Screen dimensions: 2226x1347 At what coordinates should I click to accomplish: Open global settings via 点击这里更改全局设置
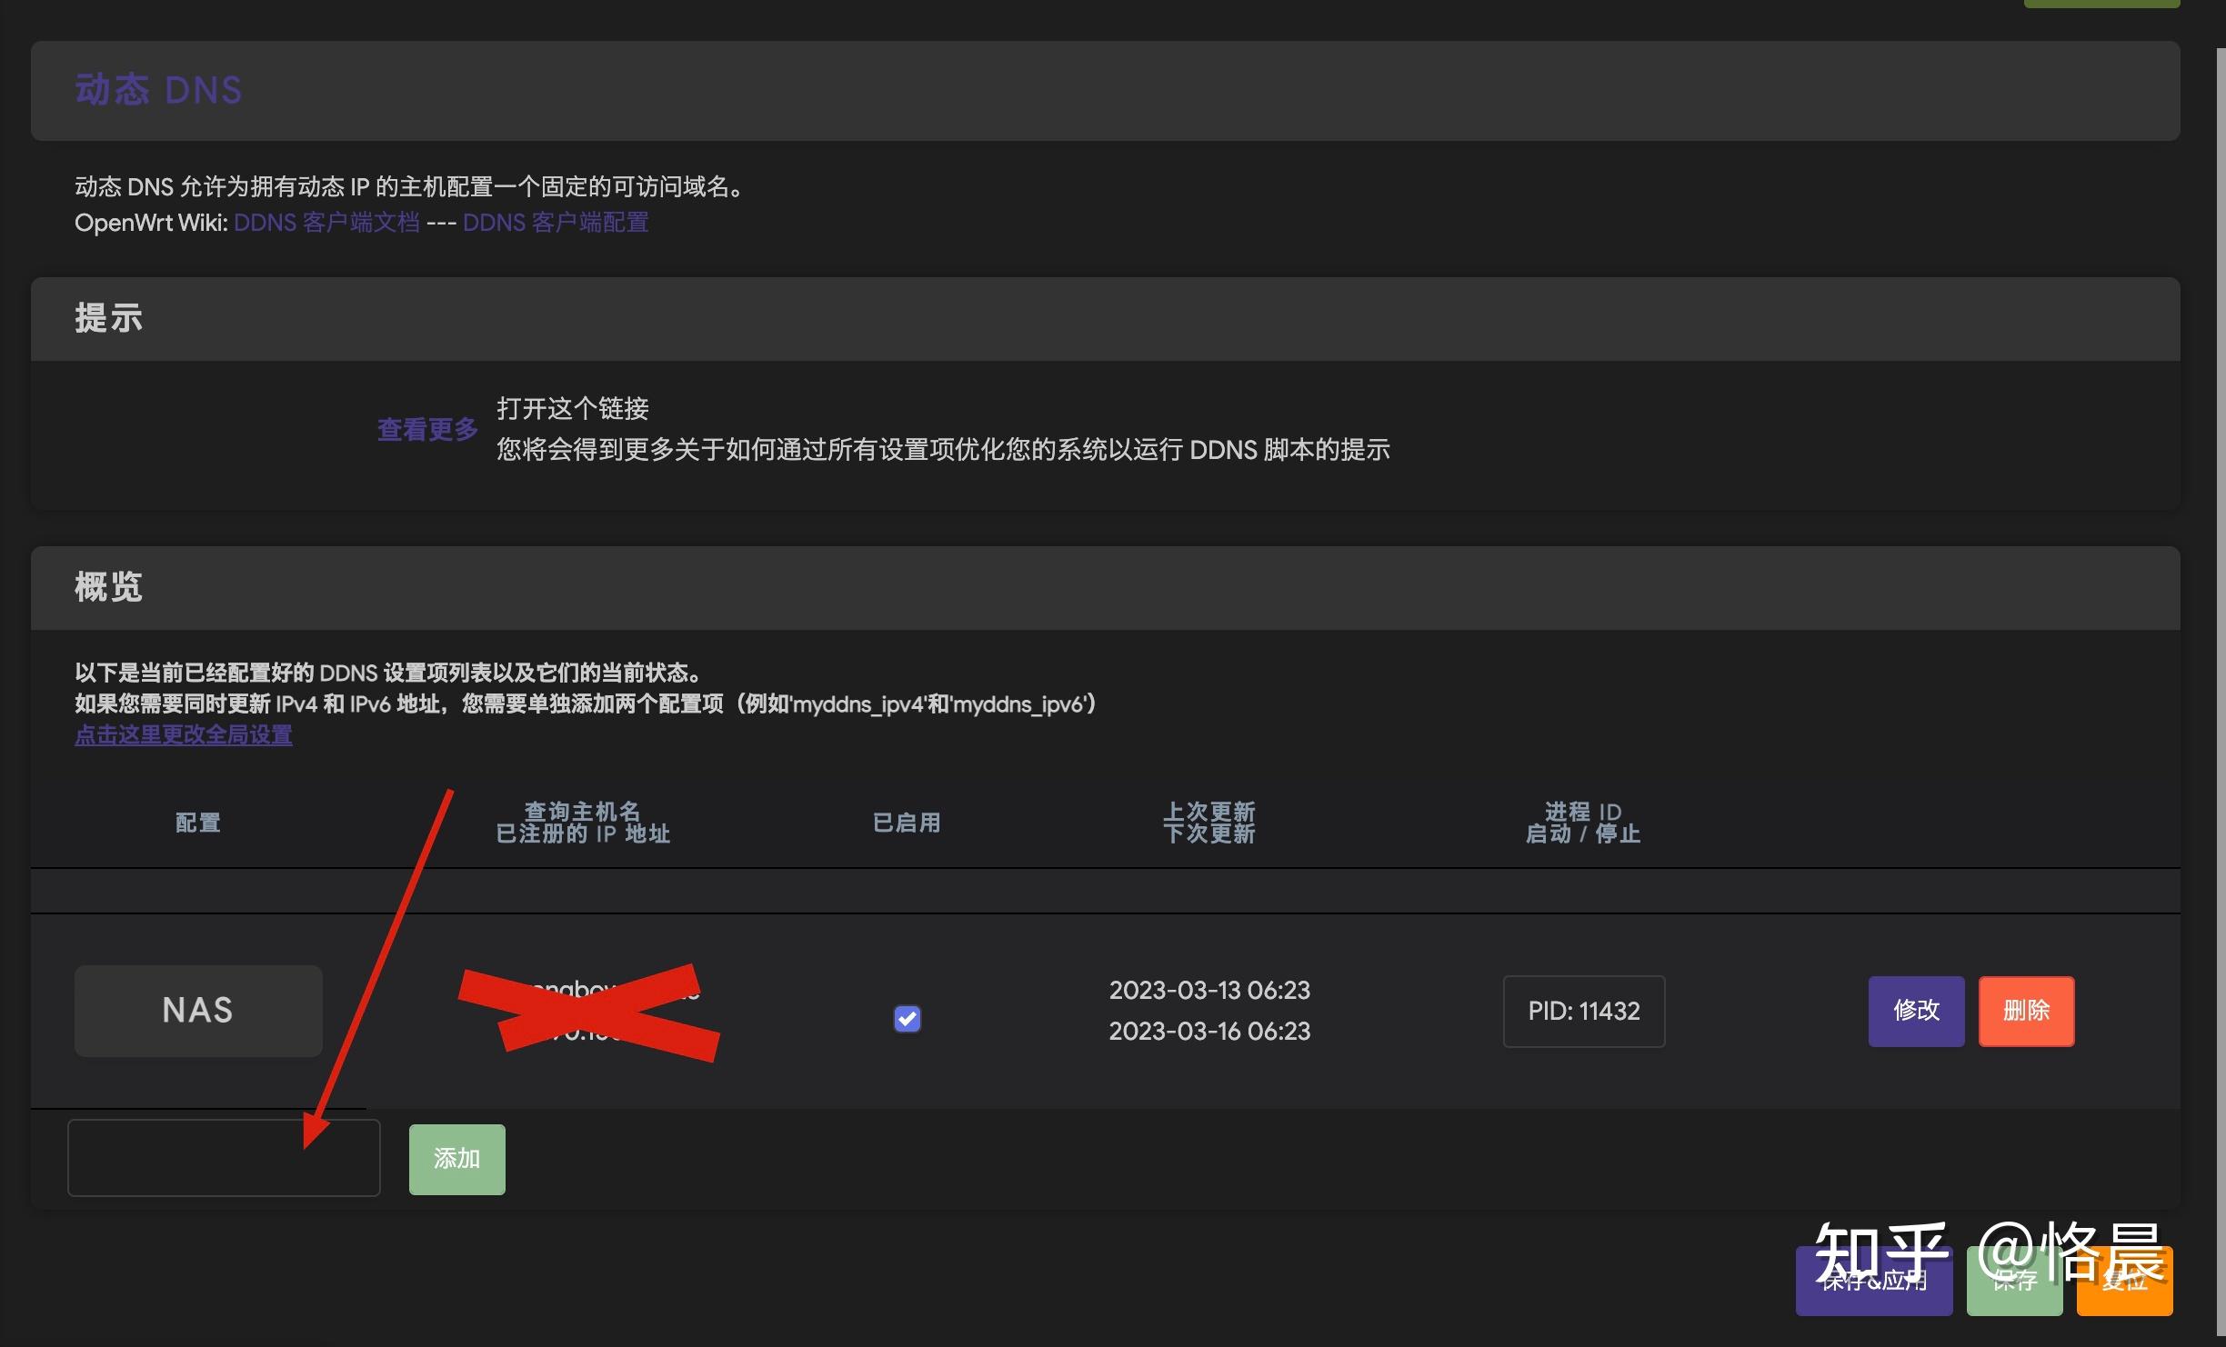point(183,734)
